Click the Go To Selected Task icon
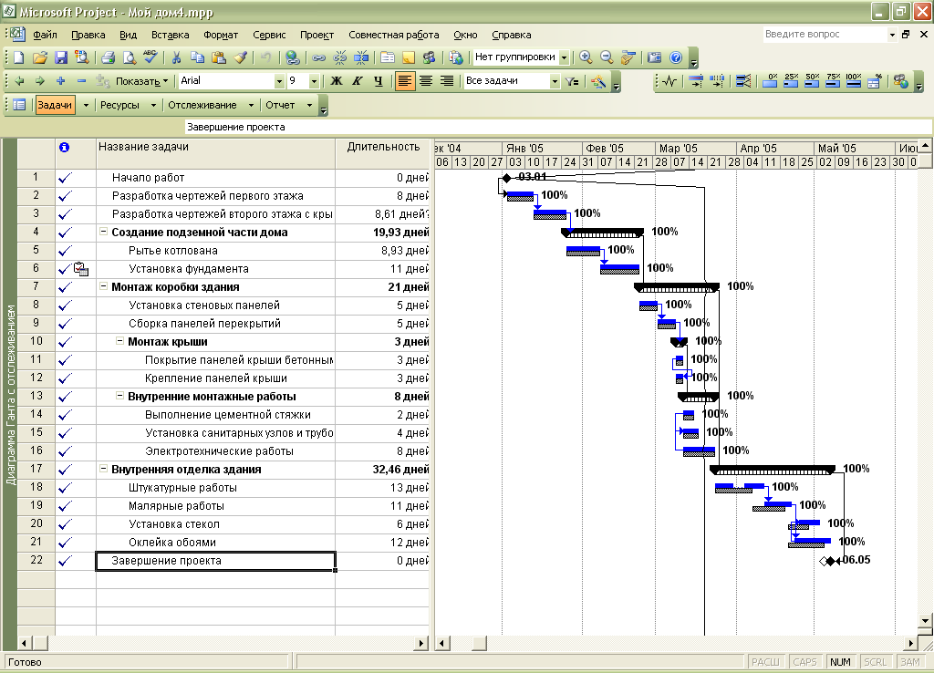The height and width of the screenshot is (673, 934). [628, 57]
